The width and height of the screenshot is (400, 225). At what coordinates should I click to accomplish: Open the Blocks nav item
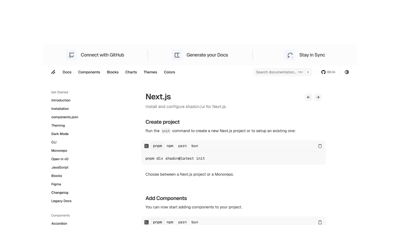pos(113,72)
